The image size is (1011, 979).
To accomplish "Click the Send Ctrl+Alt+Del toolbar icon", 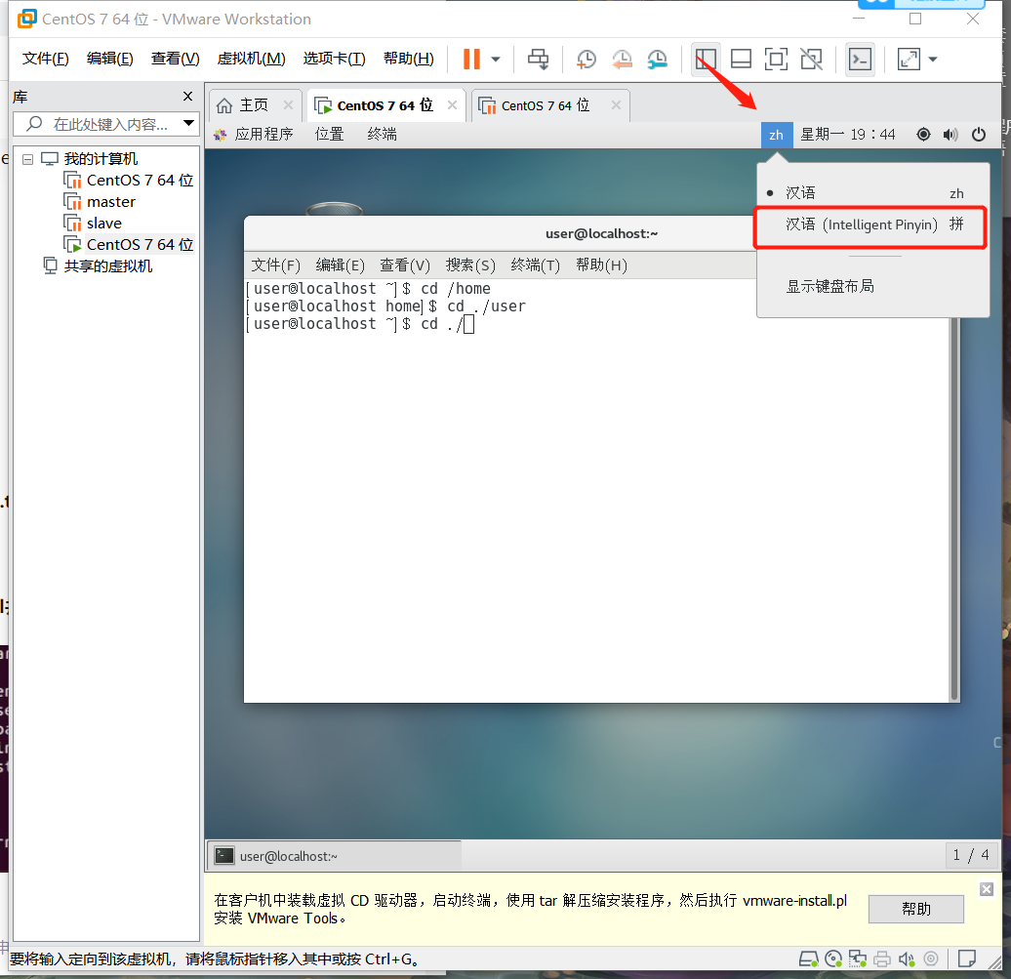I will tap(538, 60).
